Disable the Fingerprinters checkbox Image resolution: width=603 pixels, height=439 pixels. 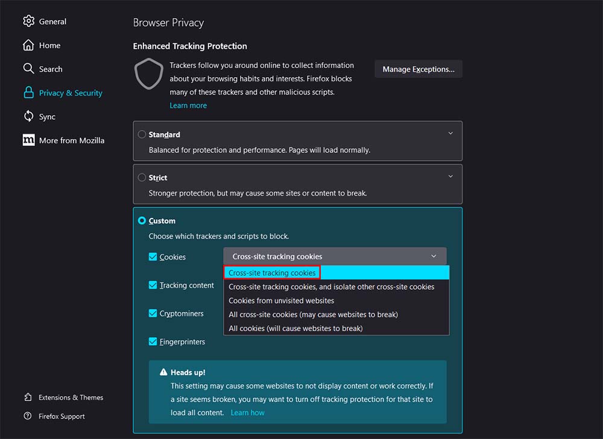[x=153, y=341]
